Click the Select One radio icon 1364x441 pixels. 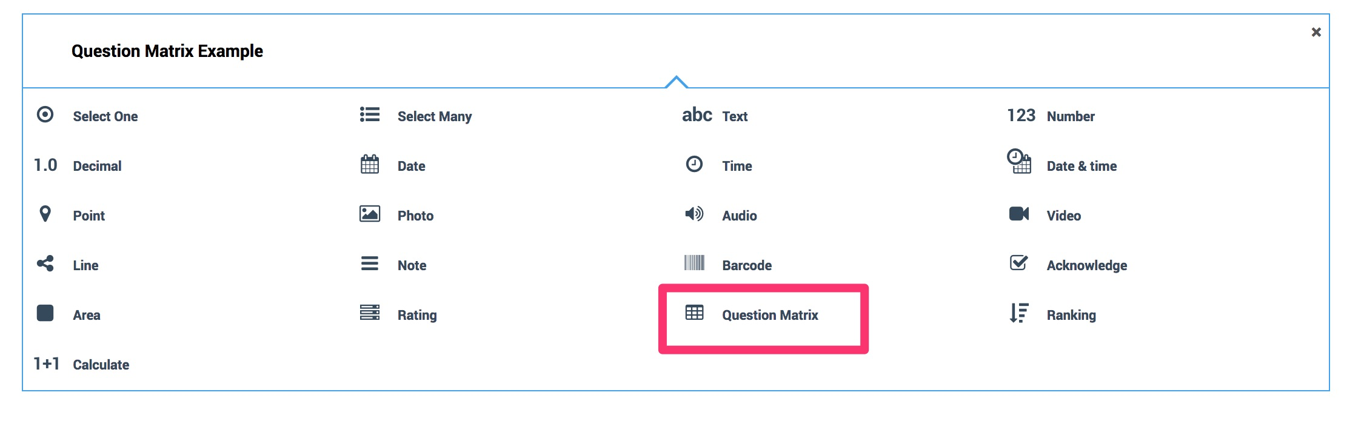coord(45,114)
